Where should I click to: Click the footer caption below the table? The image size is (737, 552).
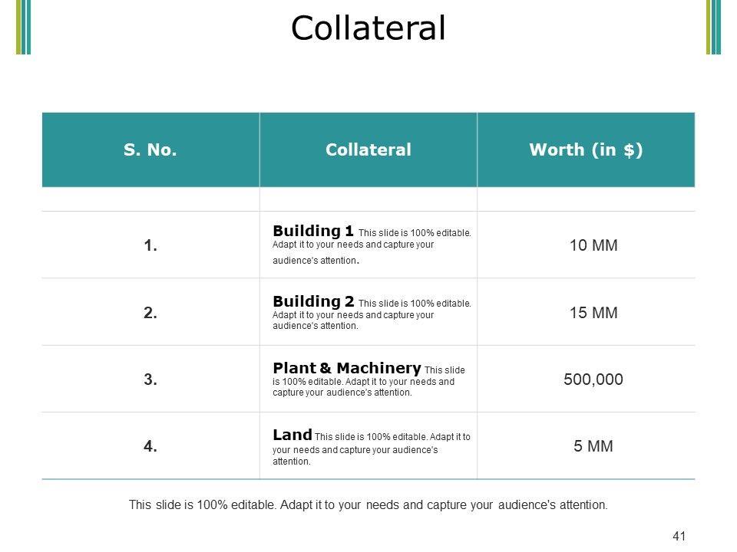[368, 505]
